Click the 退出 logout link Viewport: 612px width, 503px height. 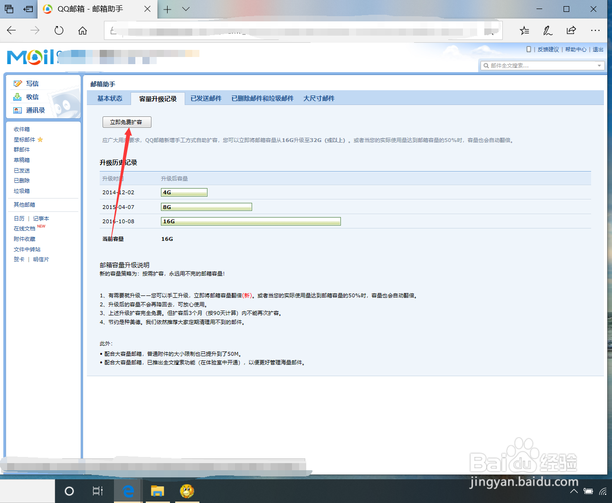[x=598, y=49]
